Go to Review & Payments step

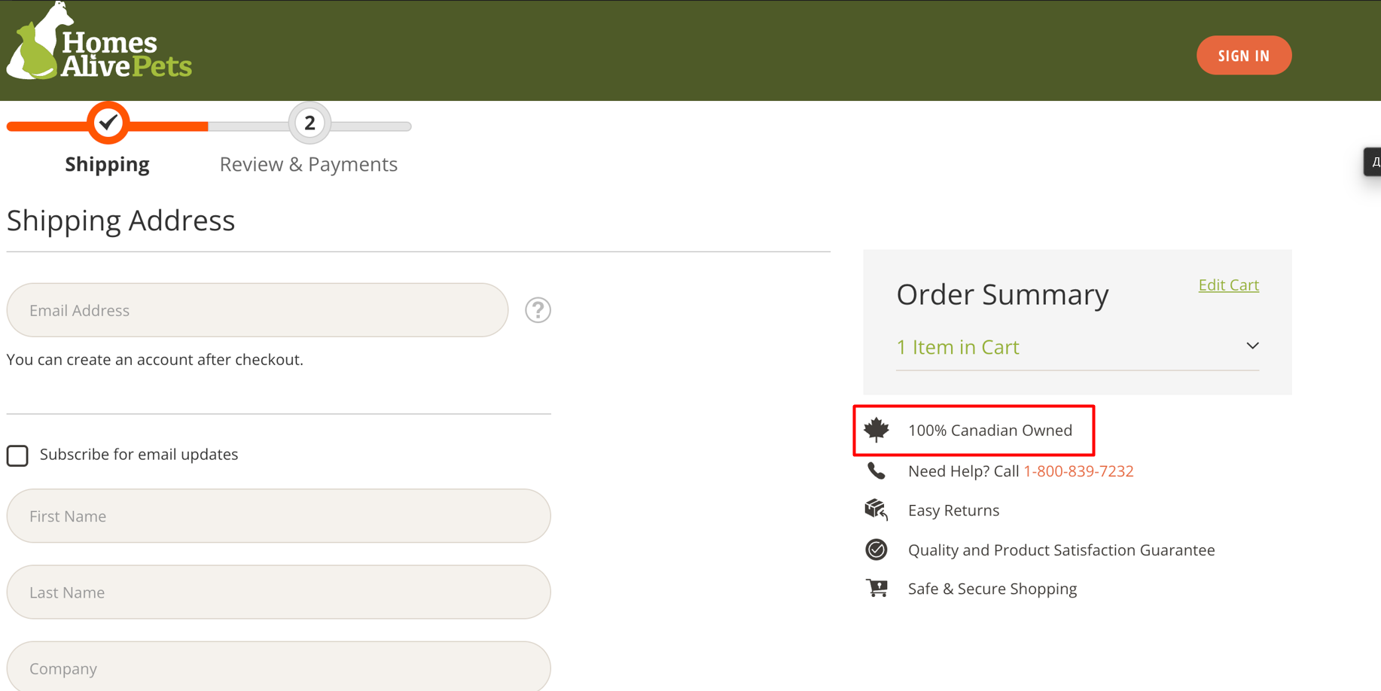click(x=308, y=164)
